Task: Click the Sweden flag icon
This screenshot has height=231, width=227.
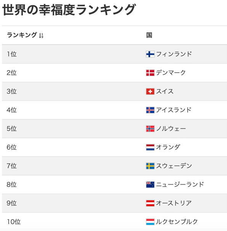Action: coord(150,166)
